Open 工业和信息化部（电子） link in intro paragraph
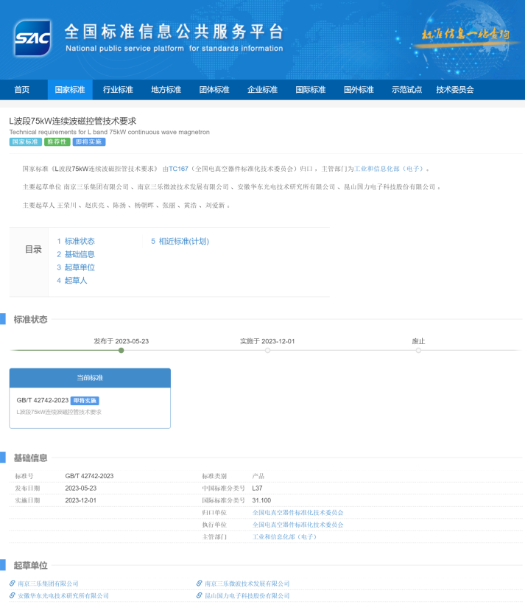The height and width of the screenshot is (613, 525). tap(388, 169)
